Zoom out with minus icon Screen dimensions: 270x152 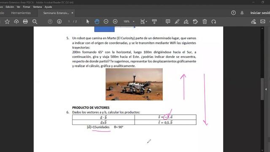[106, 22]
